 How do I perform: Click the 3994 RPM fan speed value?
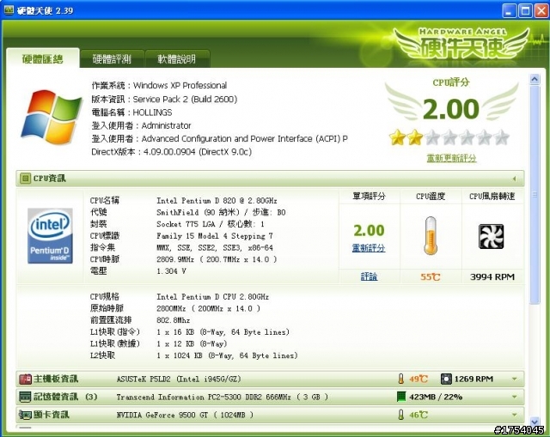[x=492, y=276]
